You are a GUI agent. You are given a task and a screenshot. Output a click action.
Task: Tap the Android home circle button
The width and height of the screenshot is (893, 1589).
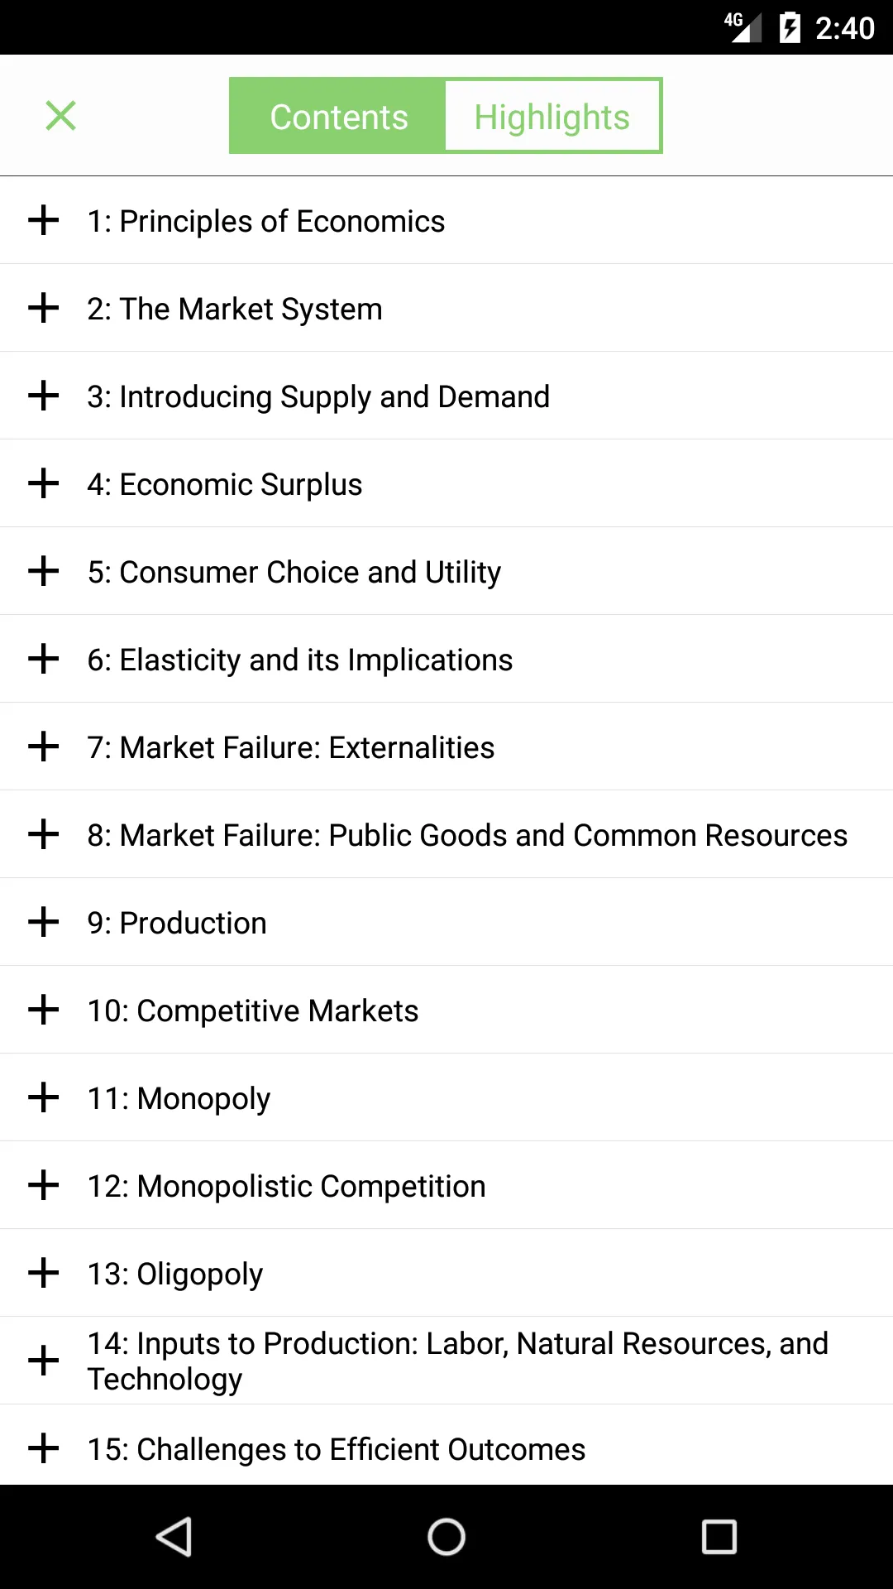point(446,1537)
